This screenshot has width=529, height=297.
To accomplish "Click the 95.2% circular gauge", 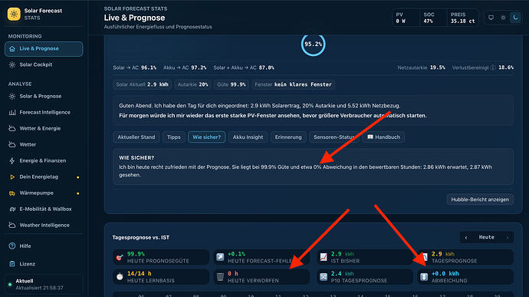I will [x=313, y=45].
